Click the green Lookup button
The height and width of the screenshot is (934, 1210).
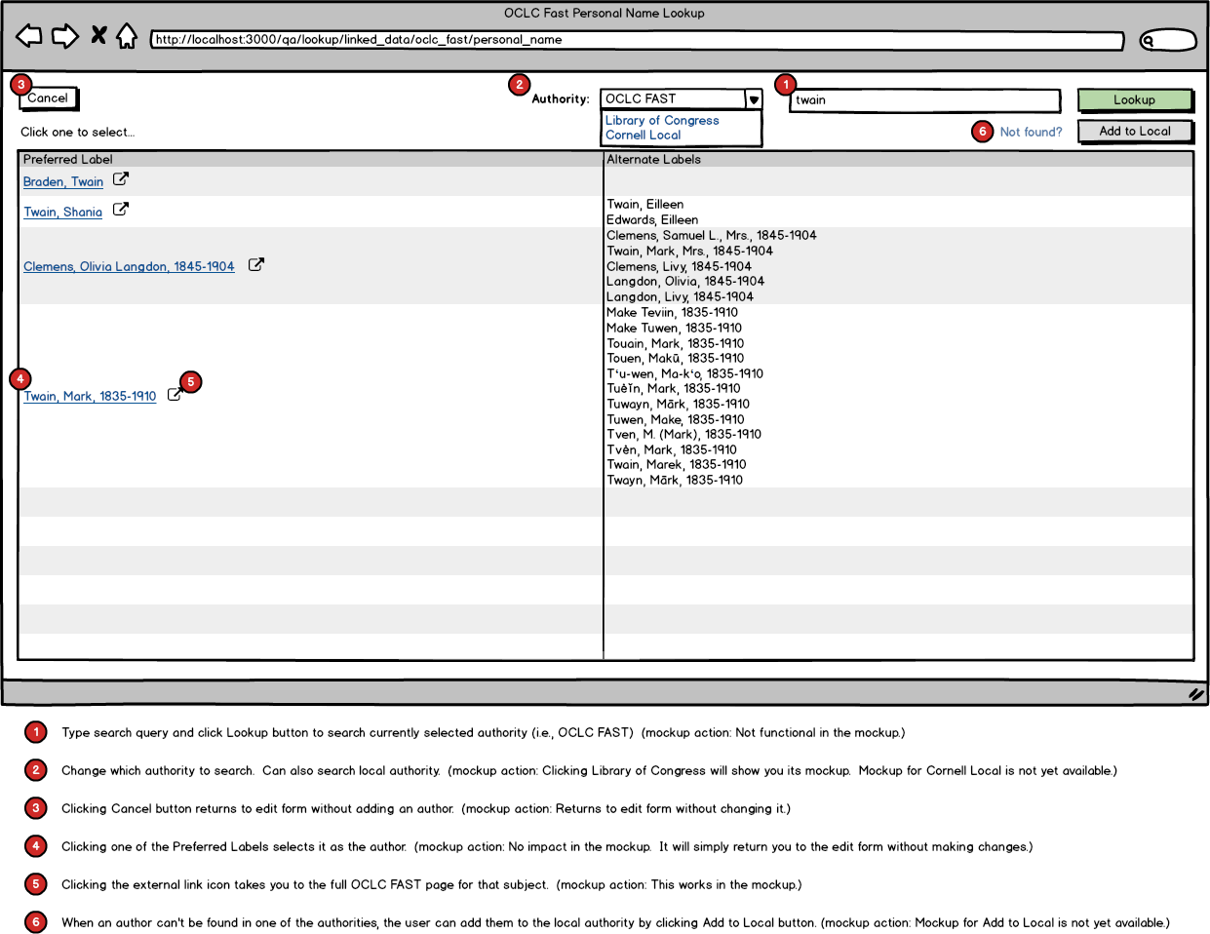(1135, 99)
